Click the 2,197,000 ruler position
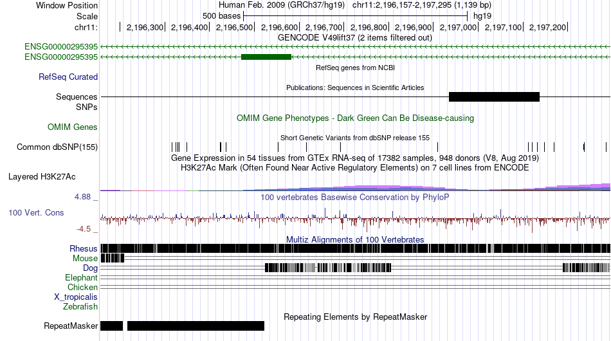611x341 pixels. tap(458, 27)
